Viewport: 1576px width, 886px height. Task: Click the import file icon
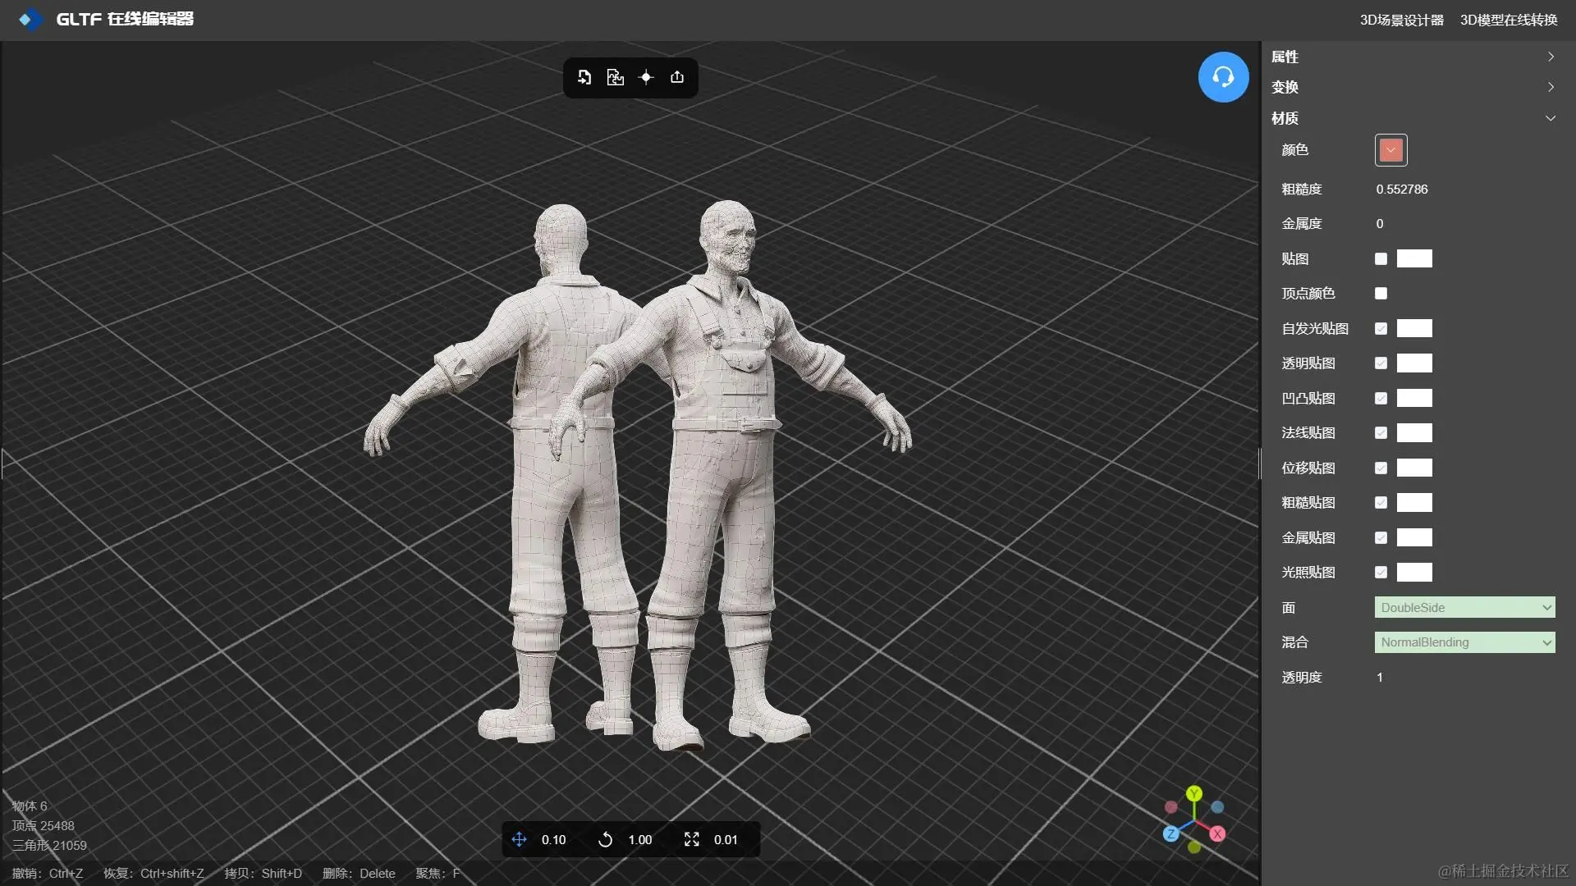tap(584, 77)
